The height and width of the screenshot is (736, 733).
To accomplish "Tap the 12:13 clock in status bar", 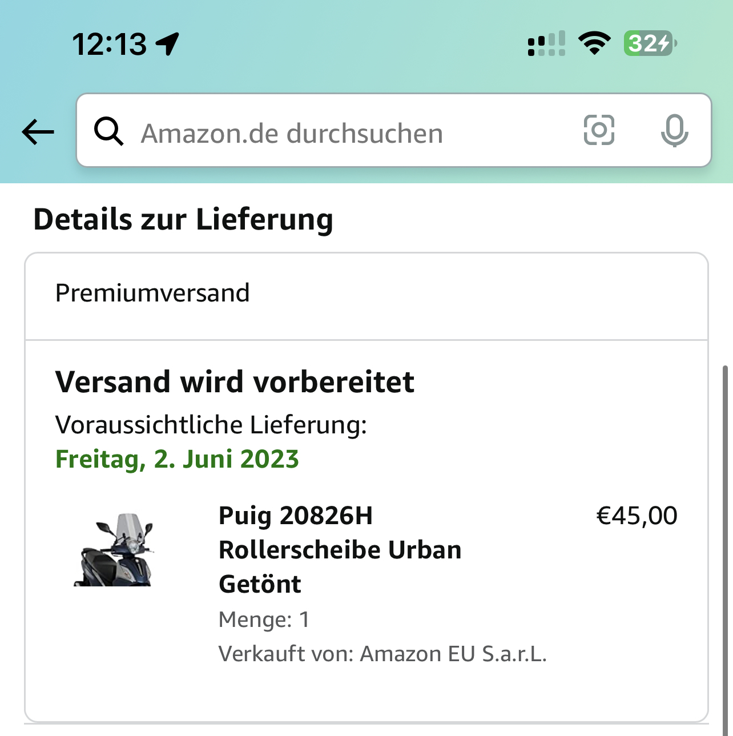I will [110, 44].
